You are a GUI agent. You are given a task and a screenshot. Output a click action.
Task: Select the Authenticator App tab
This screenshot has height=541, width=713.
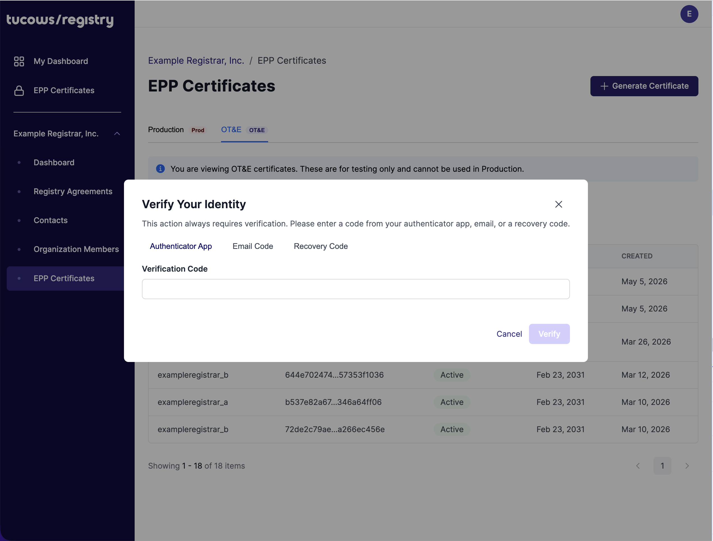coord(181,246)
